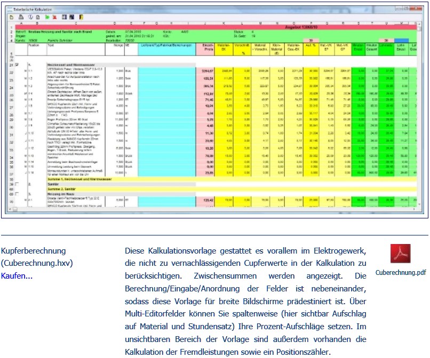Screen dimensions: 430x358
Task: Open the Cuberechnung.pdf link
Action: (x=401, y=272)
